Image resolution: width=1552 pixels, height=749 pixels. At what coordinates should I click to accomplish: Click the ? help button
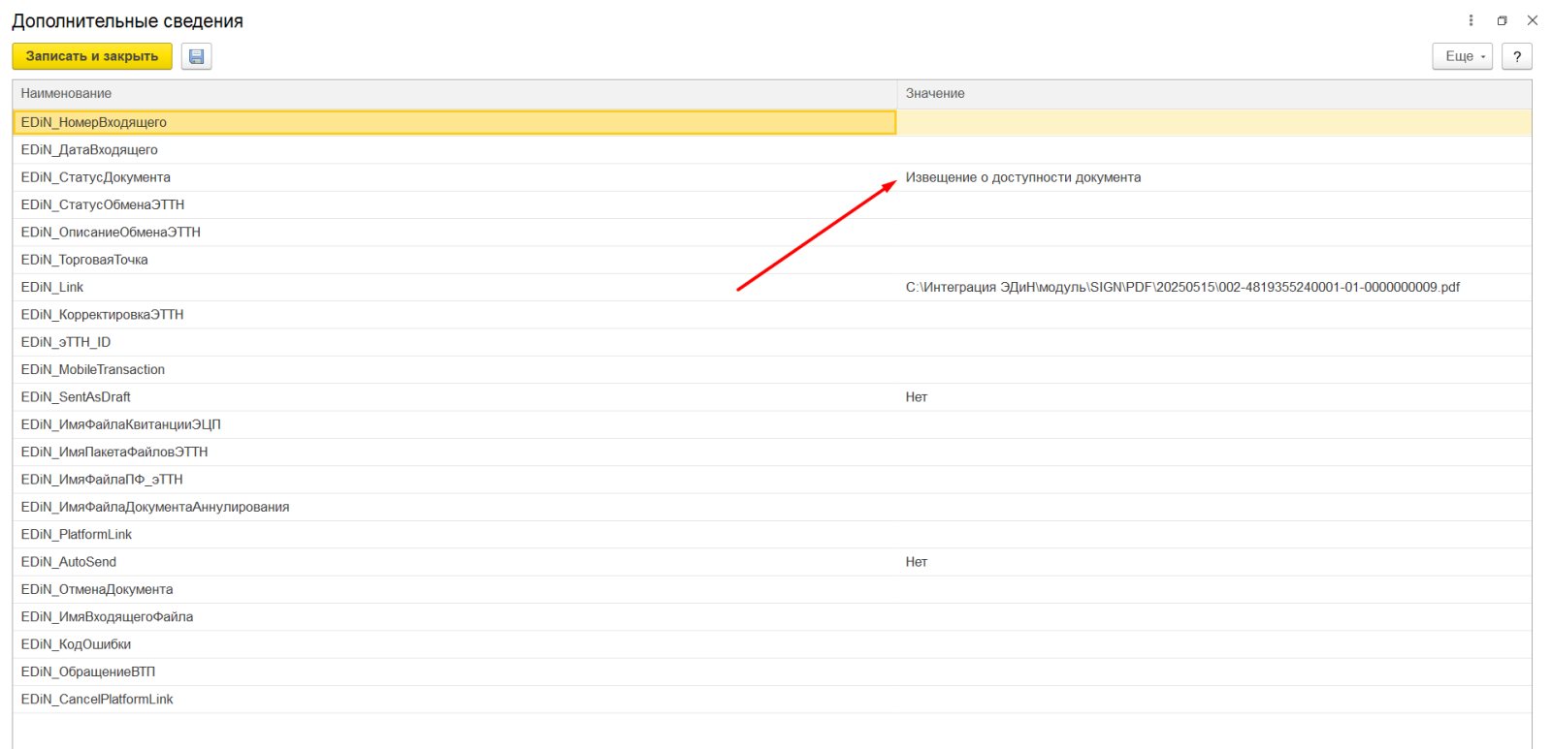point(1517,56)
